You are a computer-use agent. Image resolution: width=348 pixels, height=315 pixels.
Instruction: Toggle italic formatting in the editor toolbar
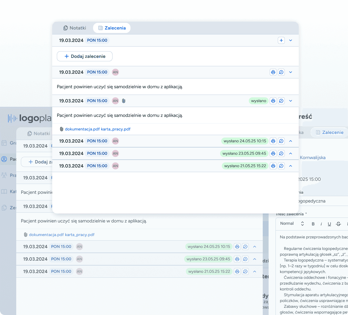click(x=321, y=224)
